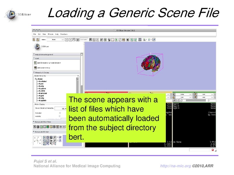This screenshot has width=234, height=175.
Task: Select rh.sphere in the model hierarchy
Action: tap(42, 100)
